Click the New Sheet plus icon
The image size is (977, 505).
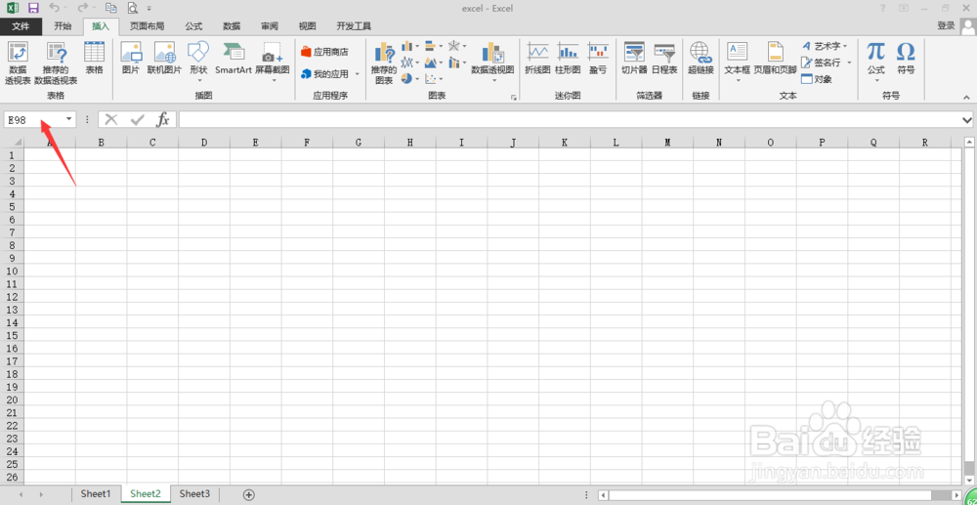[248, 494]
